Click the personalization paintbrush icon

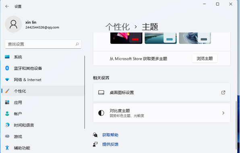tap(7, 91)
